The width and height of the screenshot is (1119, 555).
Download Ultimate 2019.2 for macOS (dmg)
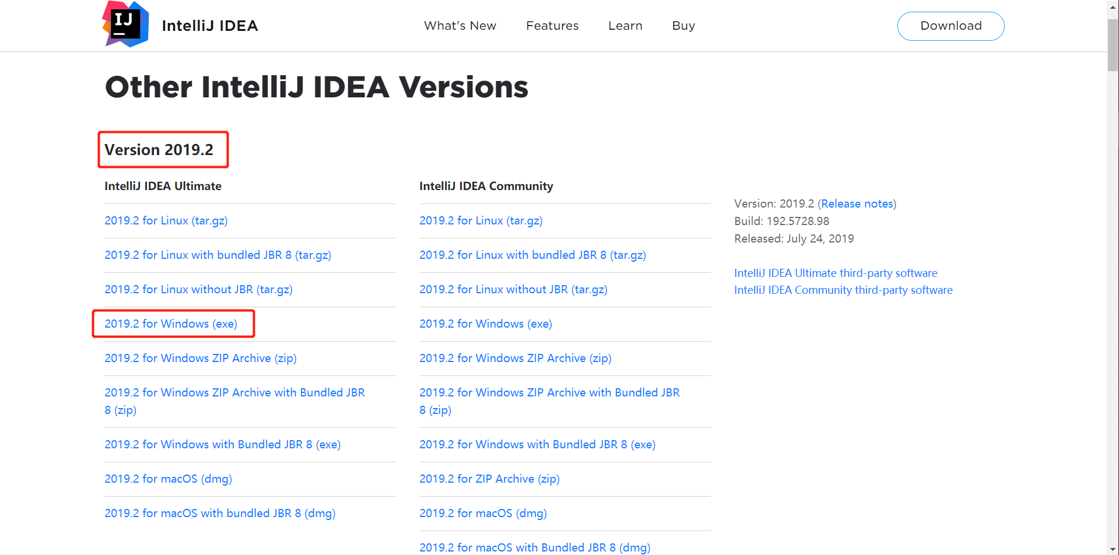click(x=169, y=479)
